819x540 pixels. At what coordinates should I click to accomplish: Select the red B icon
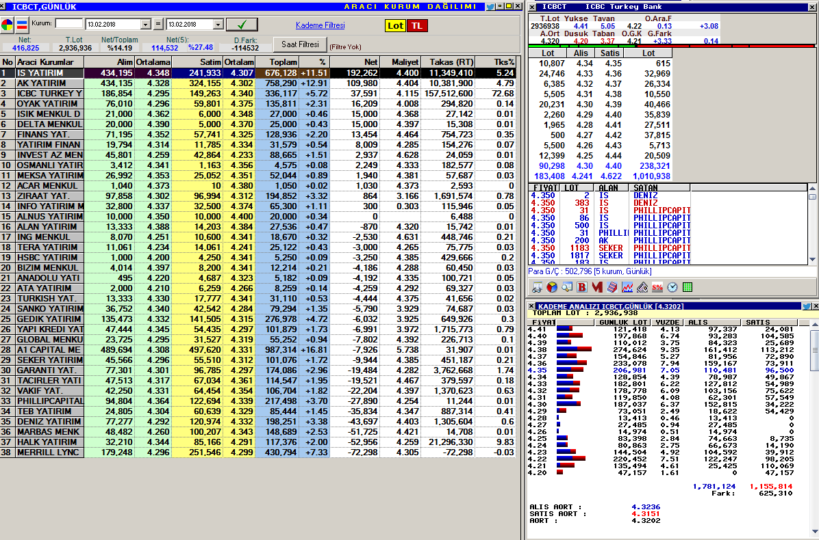[x=582, y=287]
